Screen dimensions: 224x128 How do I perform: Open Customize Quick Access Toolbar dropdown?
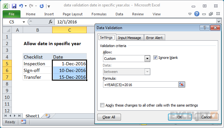(x=49, y=6)
